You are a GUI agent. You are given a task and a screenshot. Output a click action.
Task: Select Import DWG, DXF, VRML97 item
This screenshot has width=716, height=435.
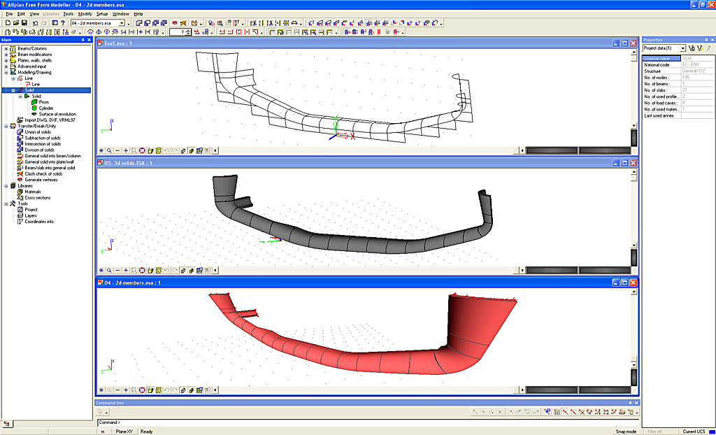pyautogui.click(x=50, y=120)
